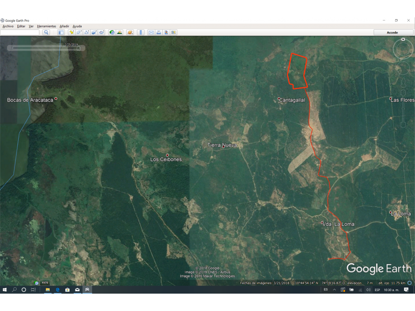Click the Cantagallal place label
The width and height of the screenshot is (415, 311).
pos(292,100)
